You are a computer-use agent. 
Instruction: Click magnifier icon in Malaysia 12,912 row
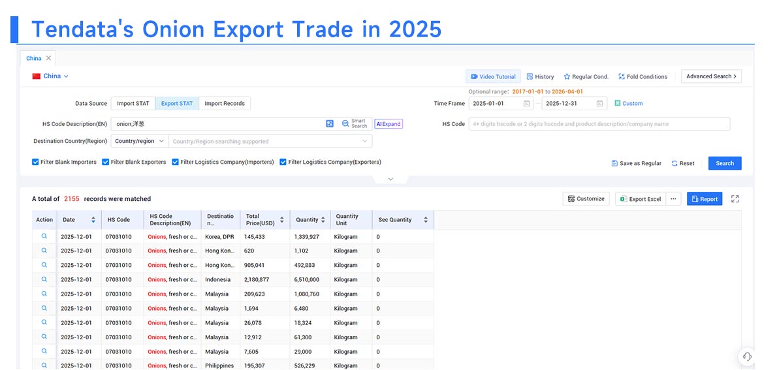[44, 337]
